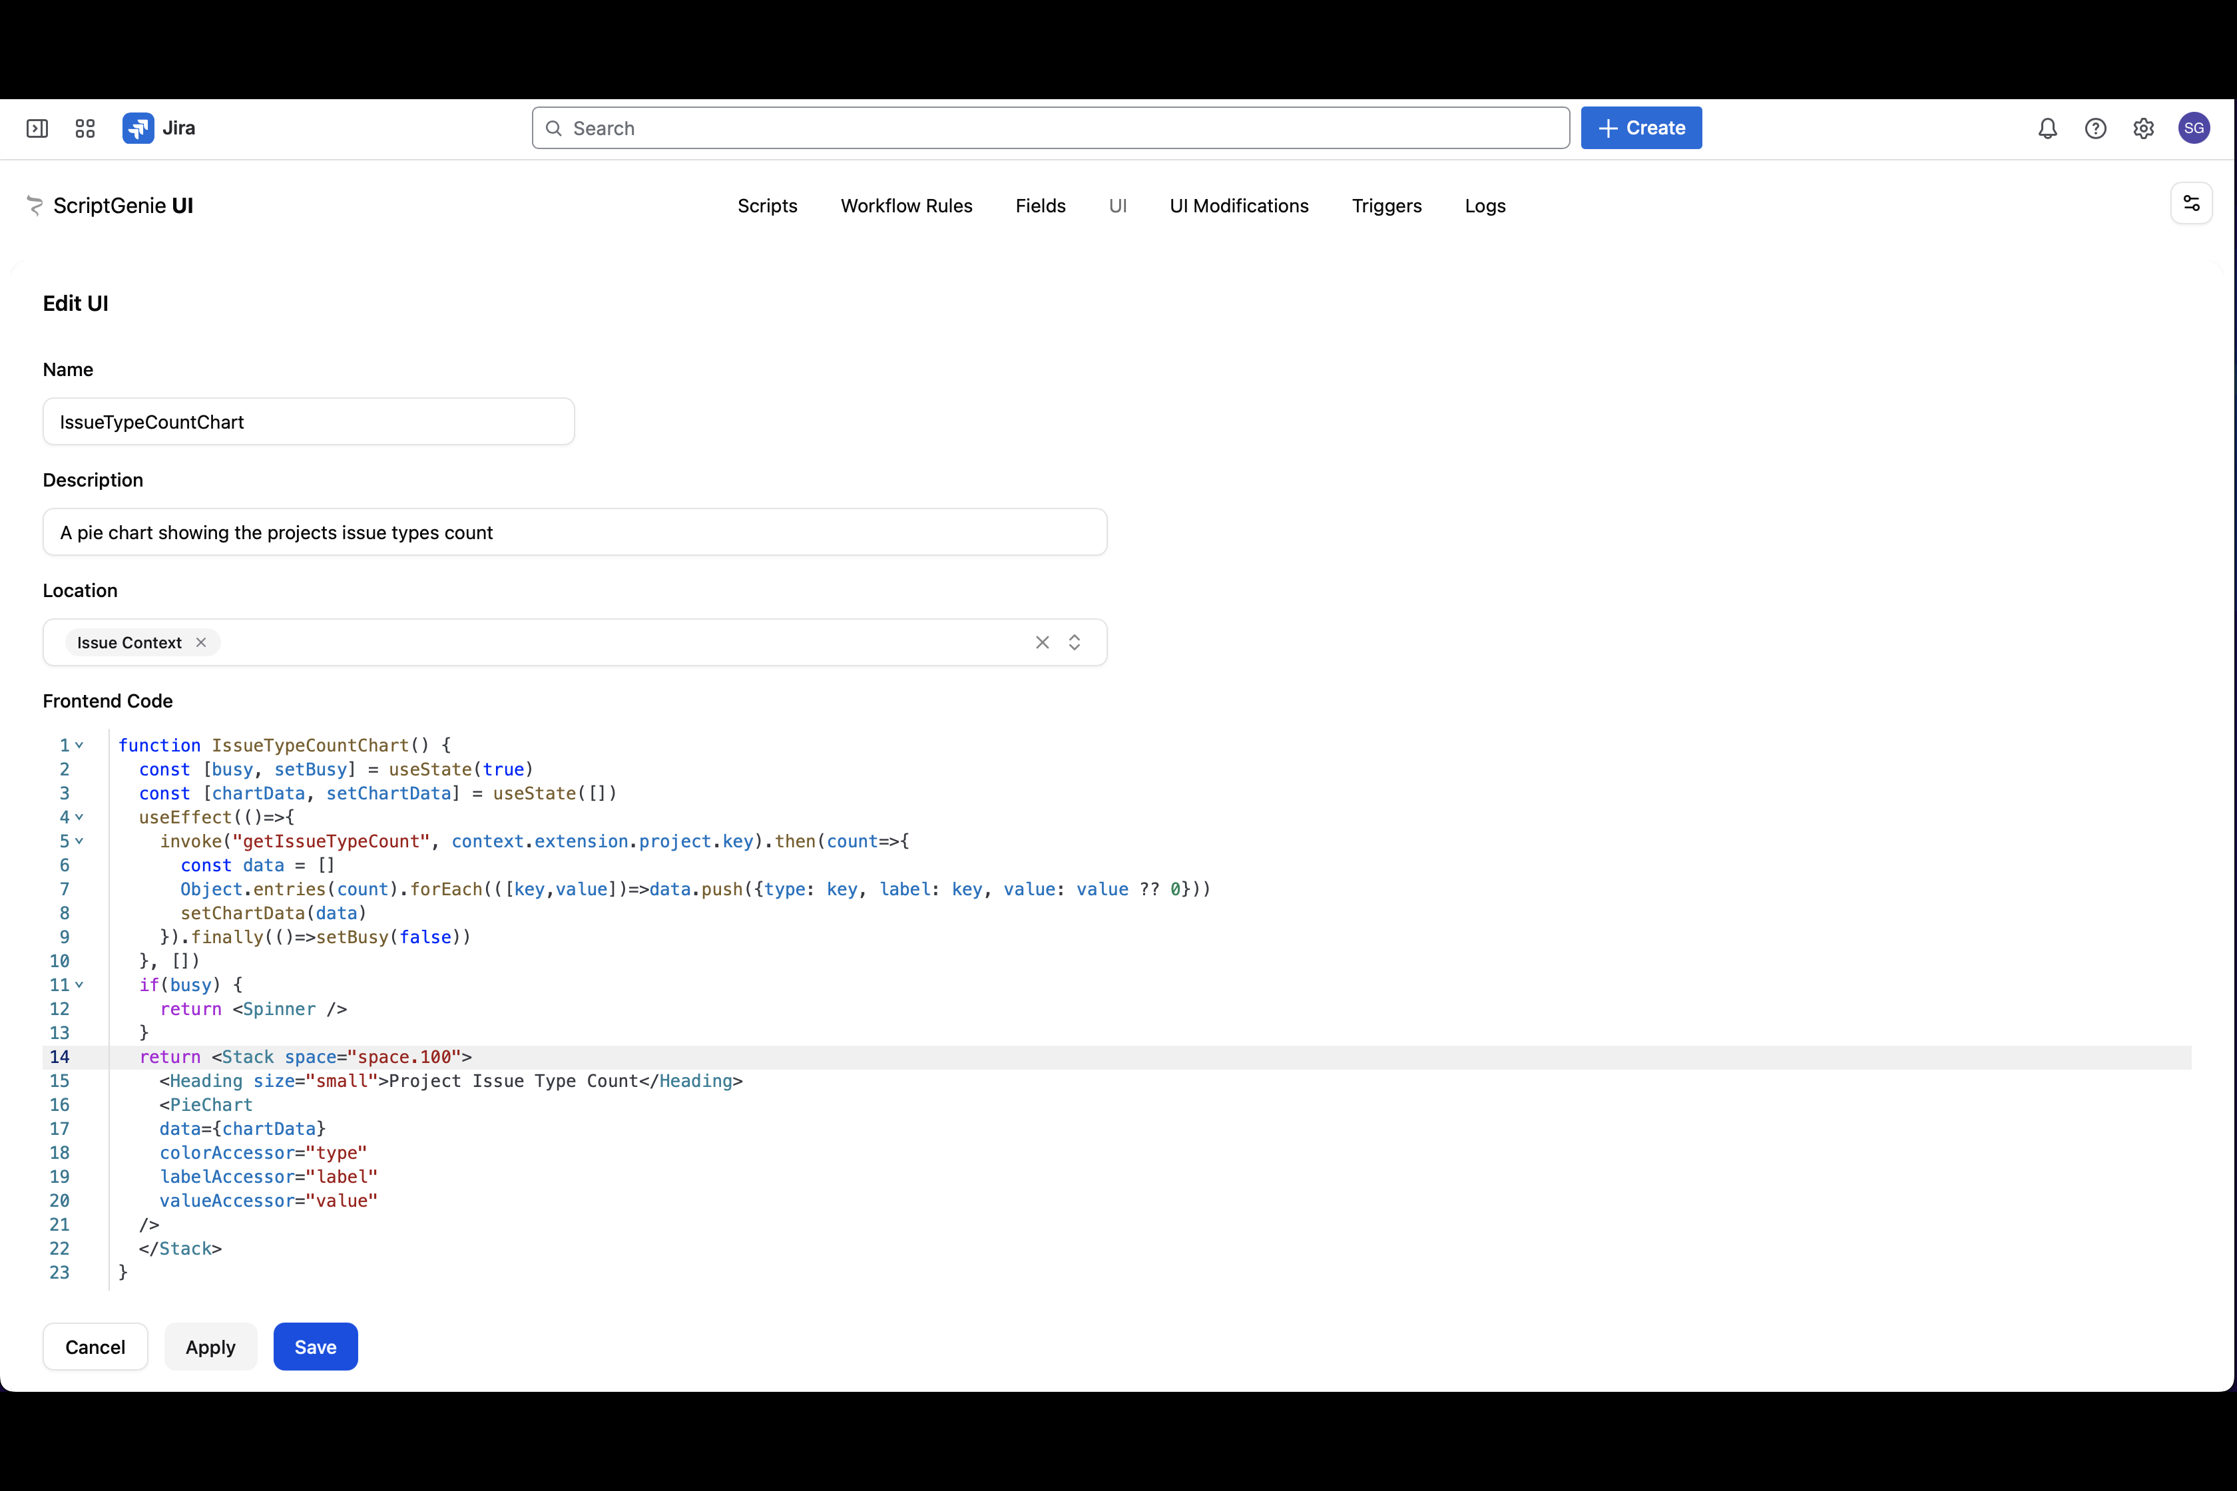Click into the Description input field
The height and width of the screenshot is (1491, 2237).
[575, 532]
